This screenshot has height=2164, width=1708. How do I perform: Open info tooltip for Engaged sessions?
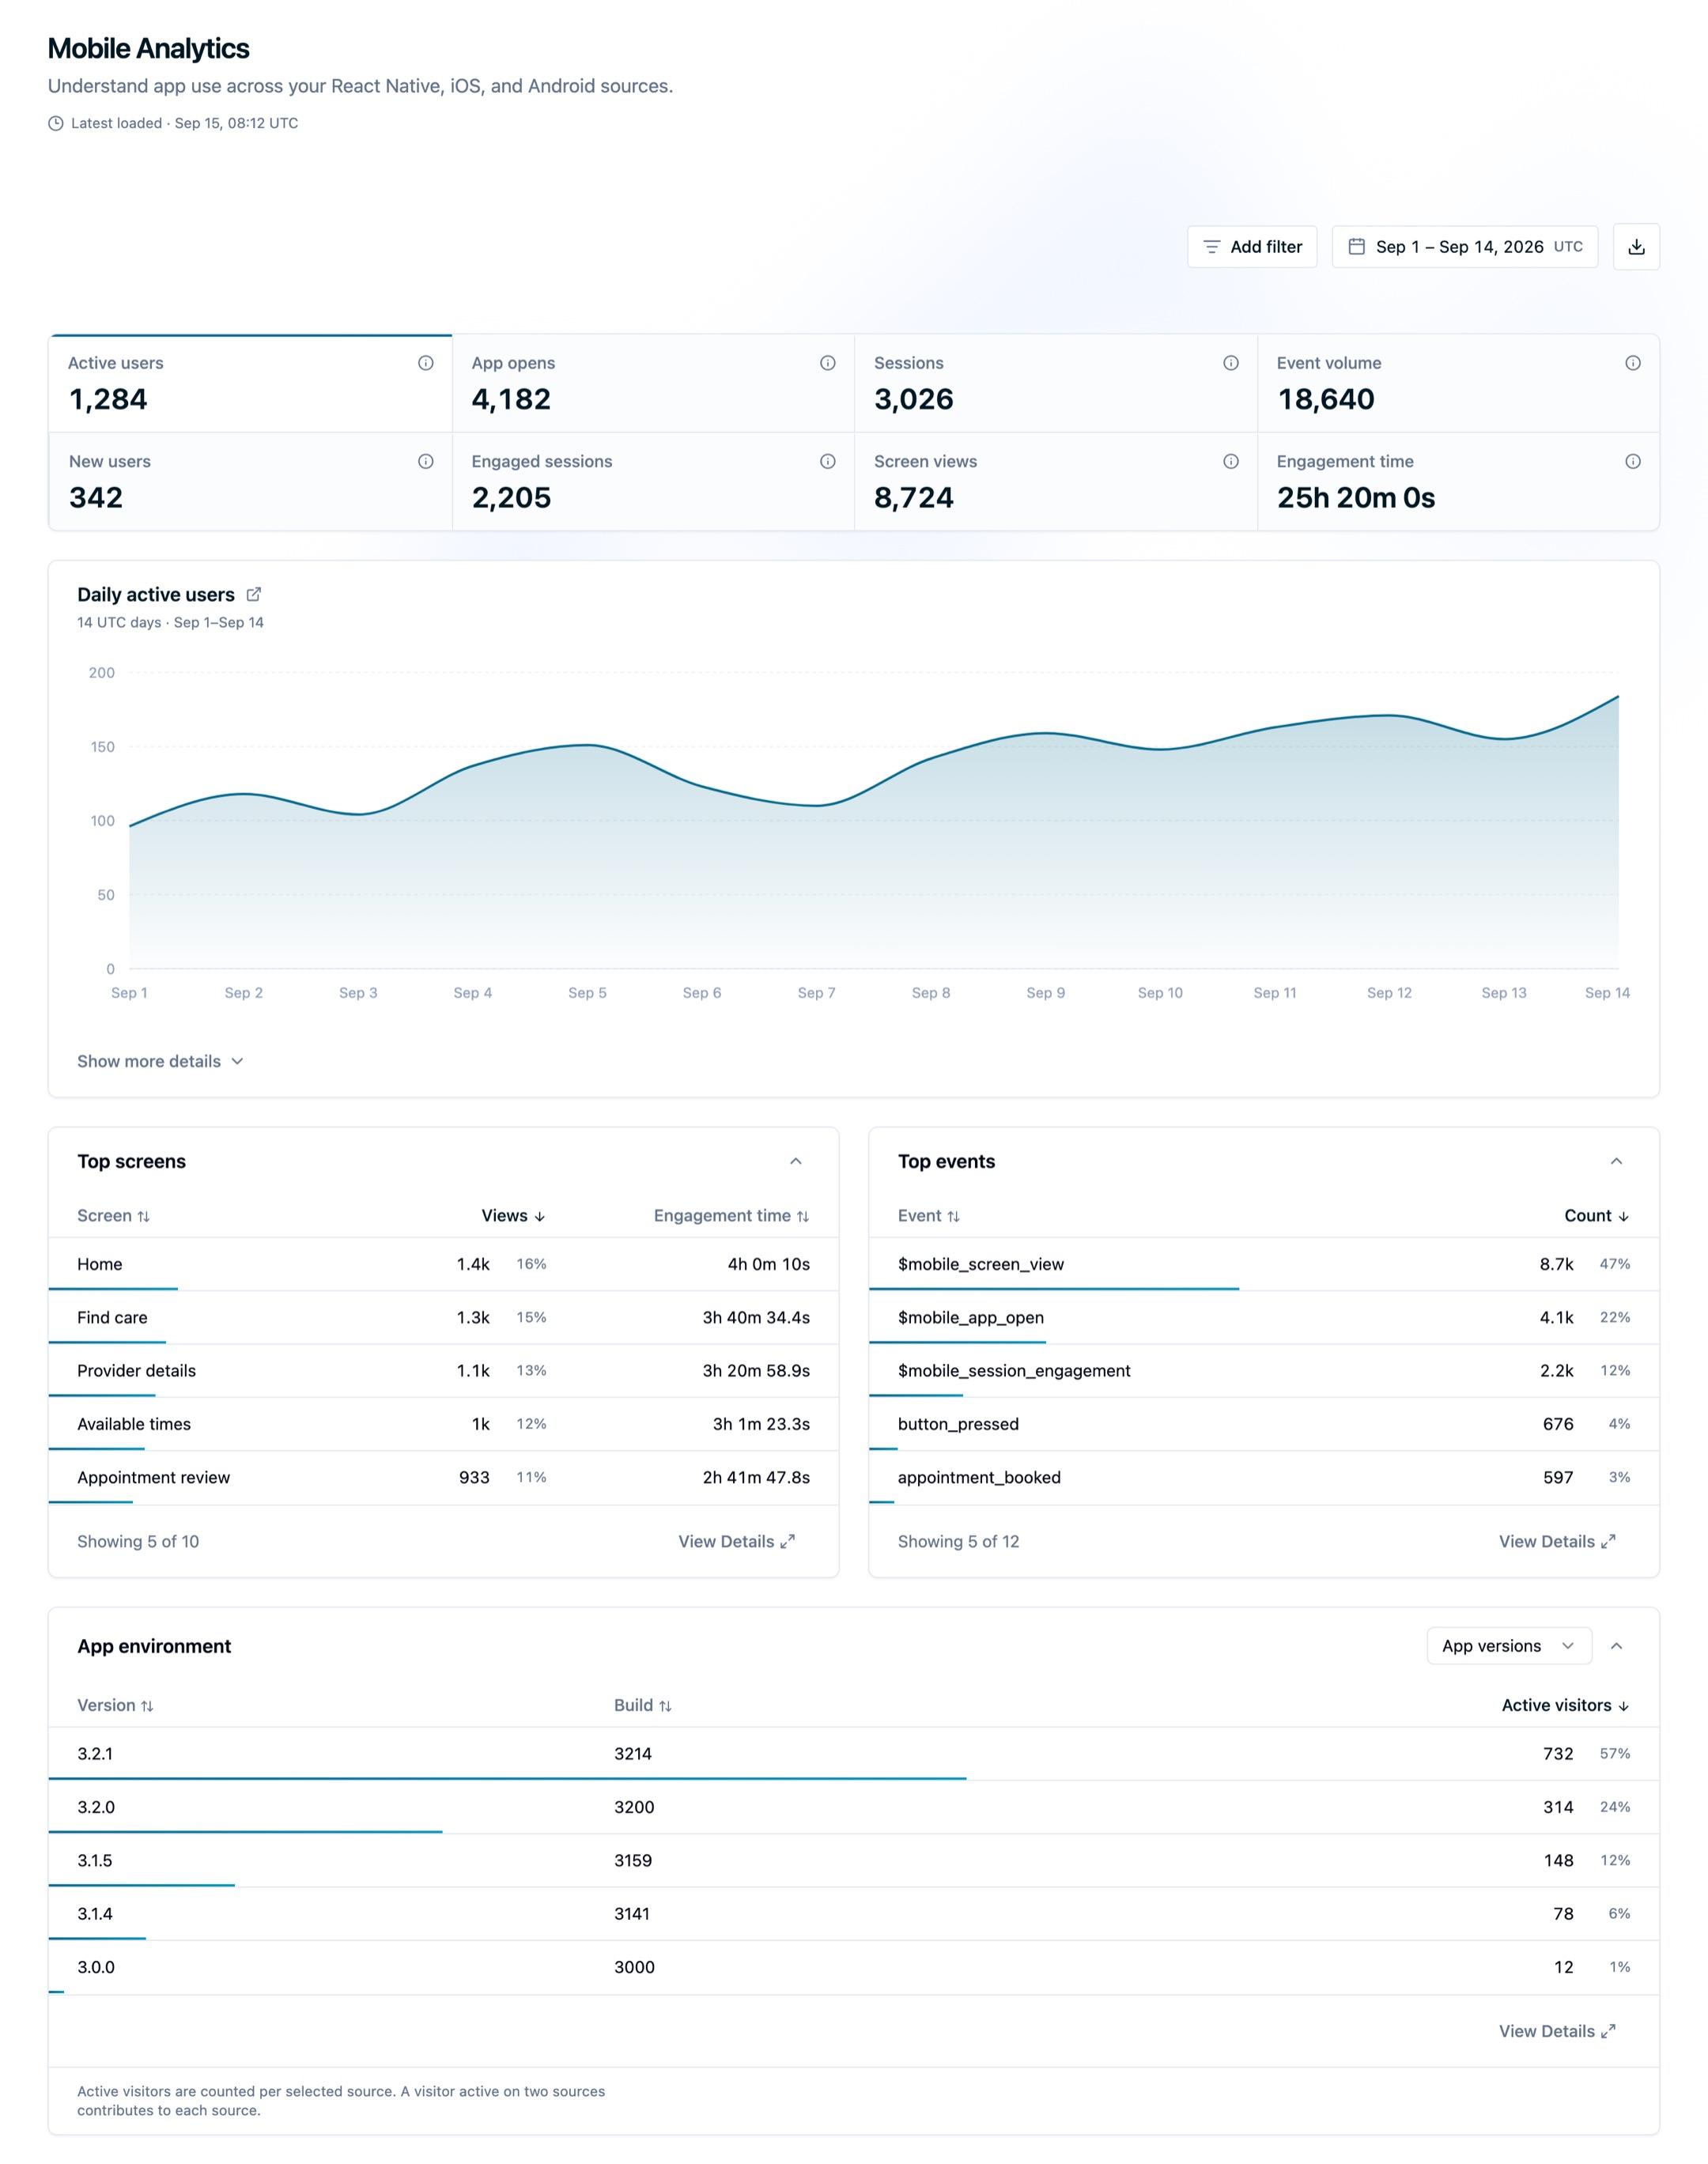coord(828,461)
